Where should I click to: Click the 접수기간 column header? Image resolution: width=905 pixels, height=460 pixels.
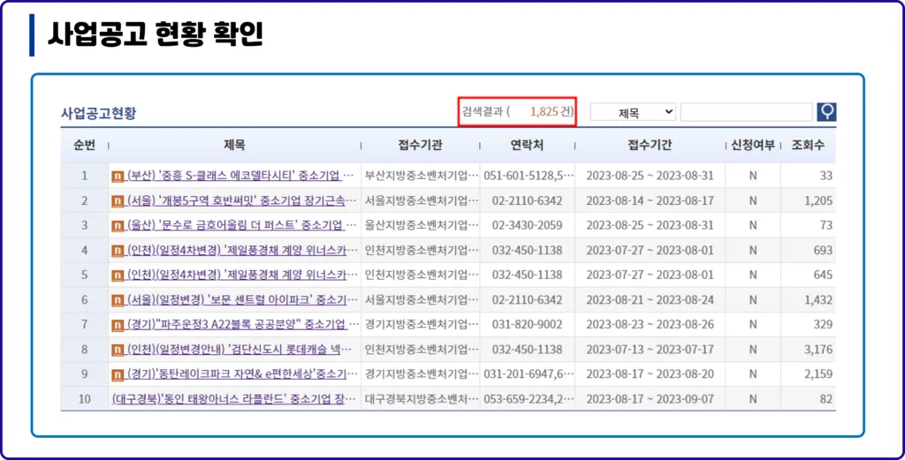[x=650, y=146]
